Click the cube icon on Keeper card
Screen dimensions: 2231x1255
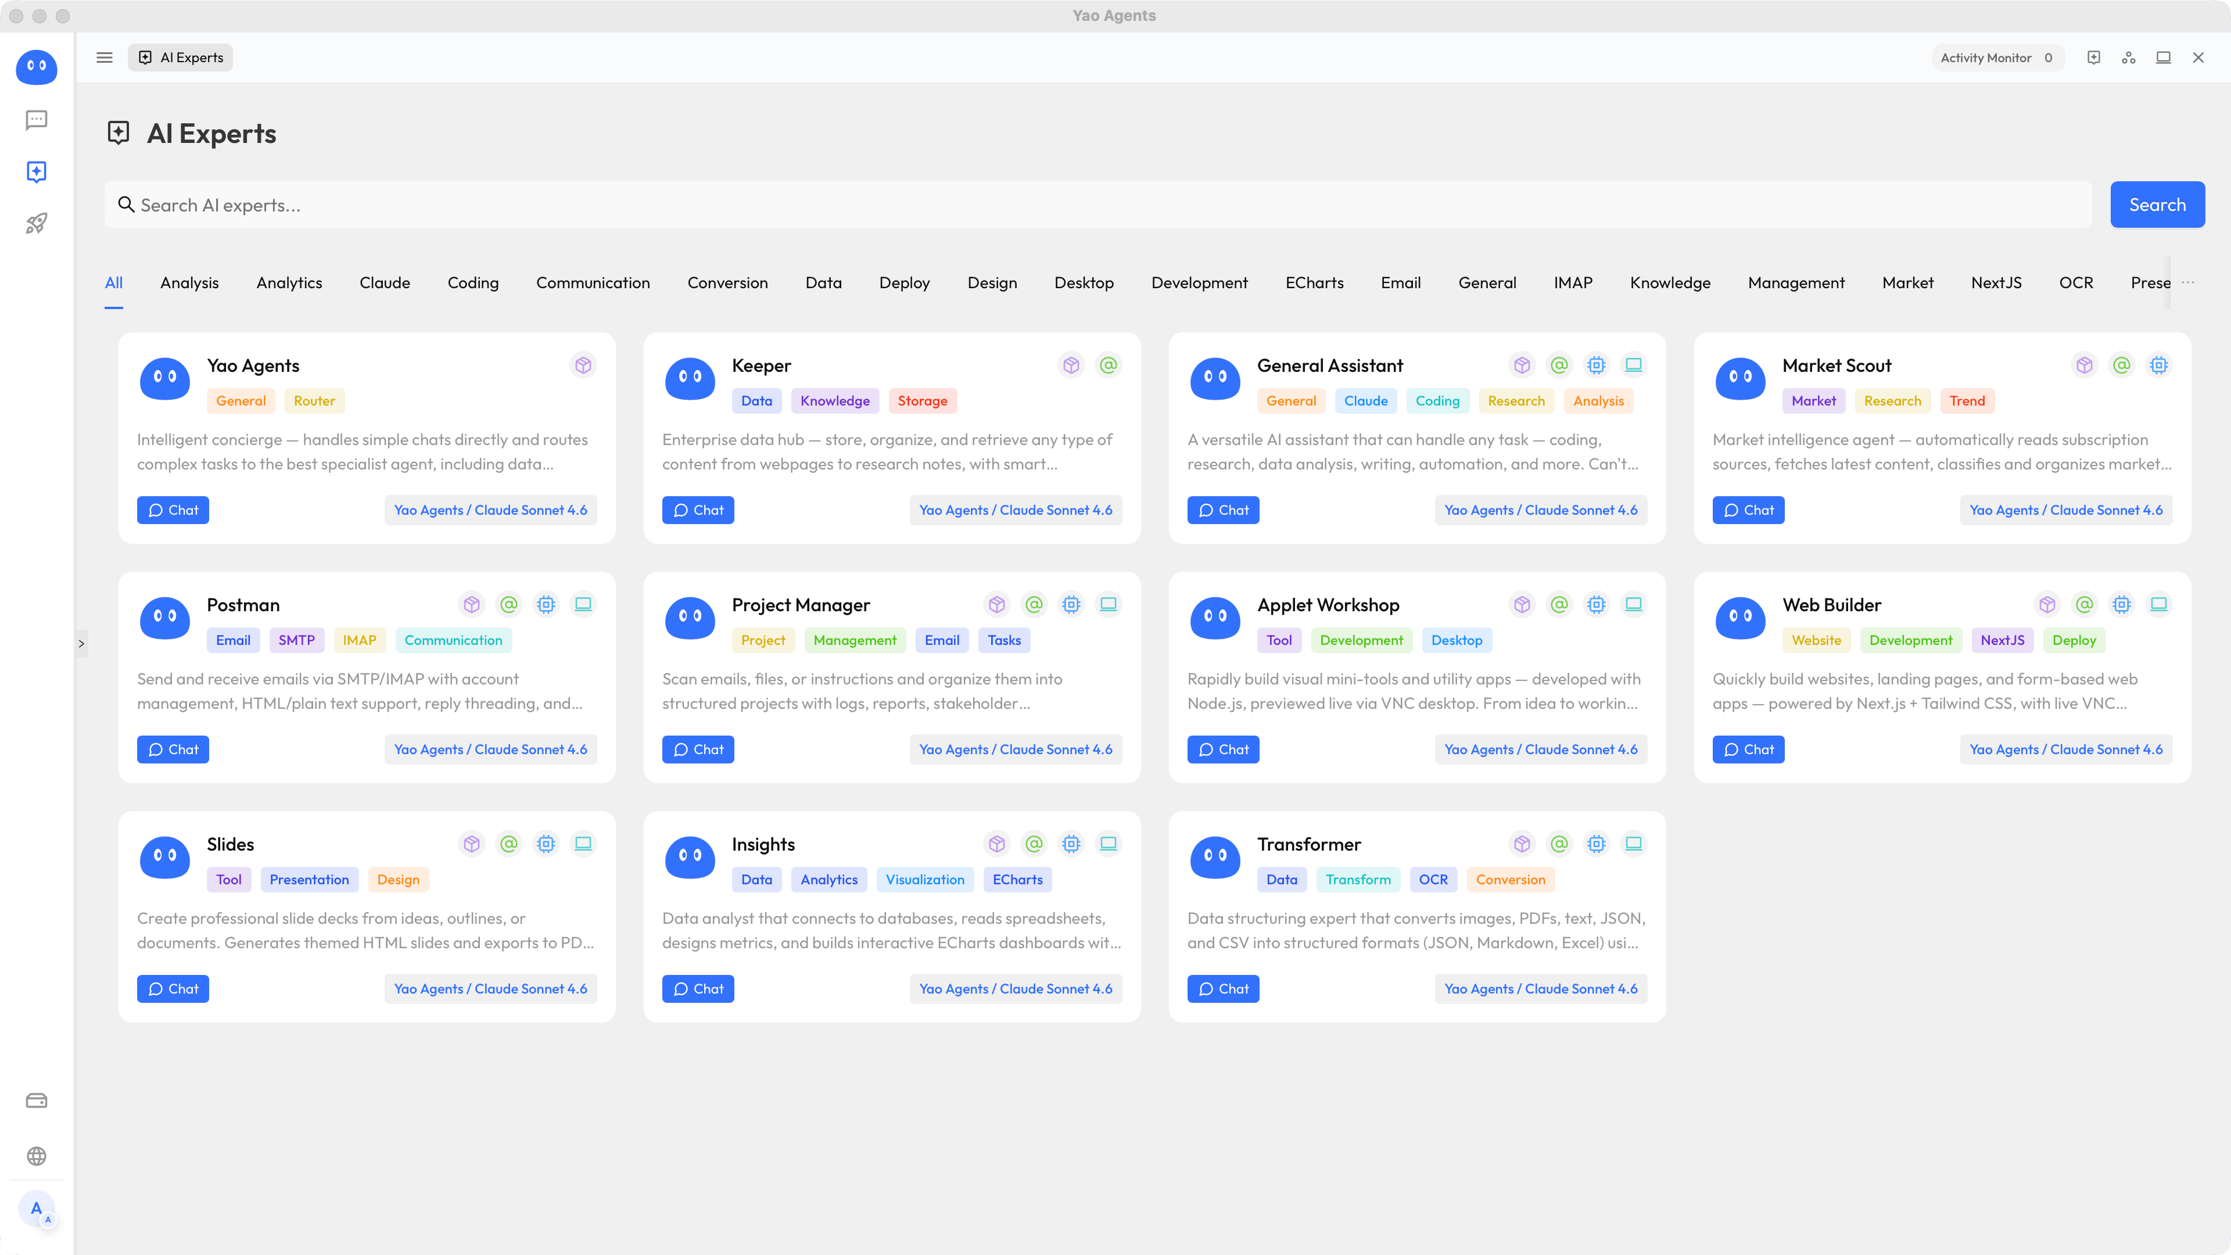[1071, 365]
